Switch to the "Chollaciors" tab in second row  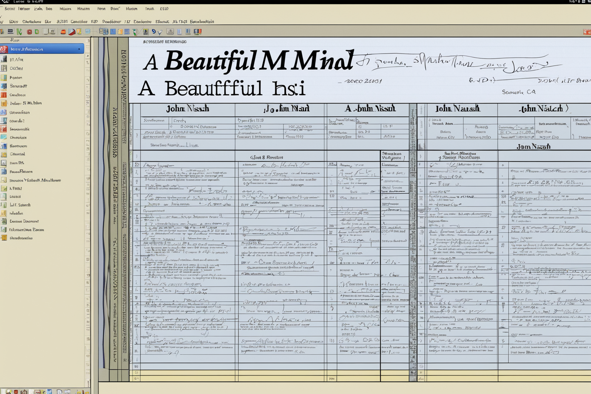[32, 22]
